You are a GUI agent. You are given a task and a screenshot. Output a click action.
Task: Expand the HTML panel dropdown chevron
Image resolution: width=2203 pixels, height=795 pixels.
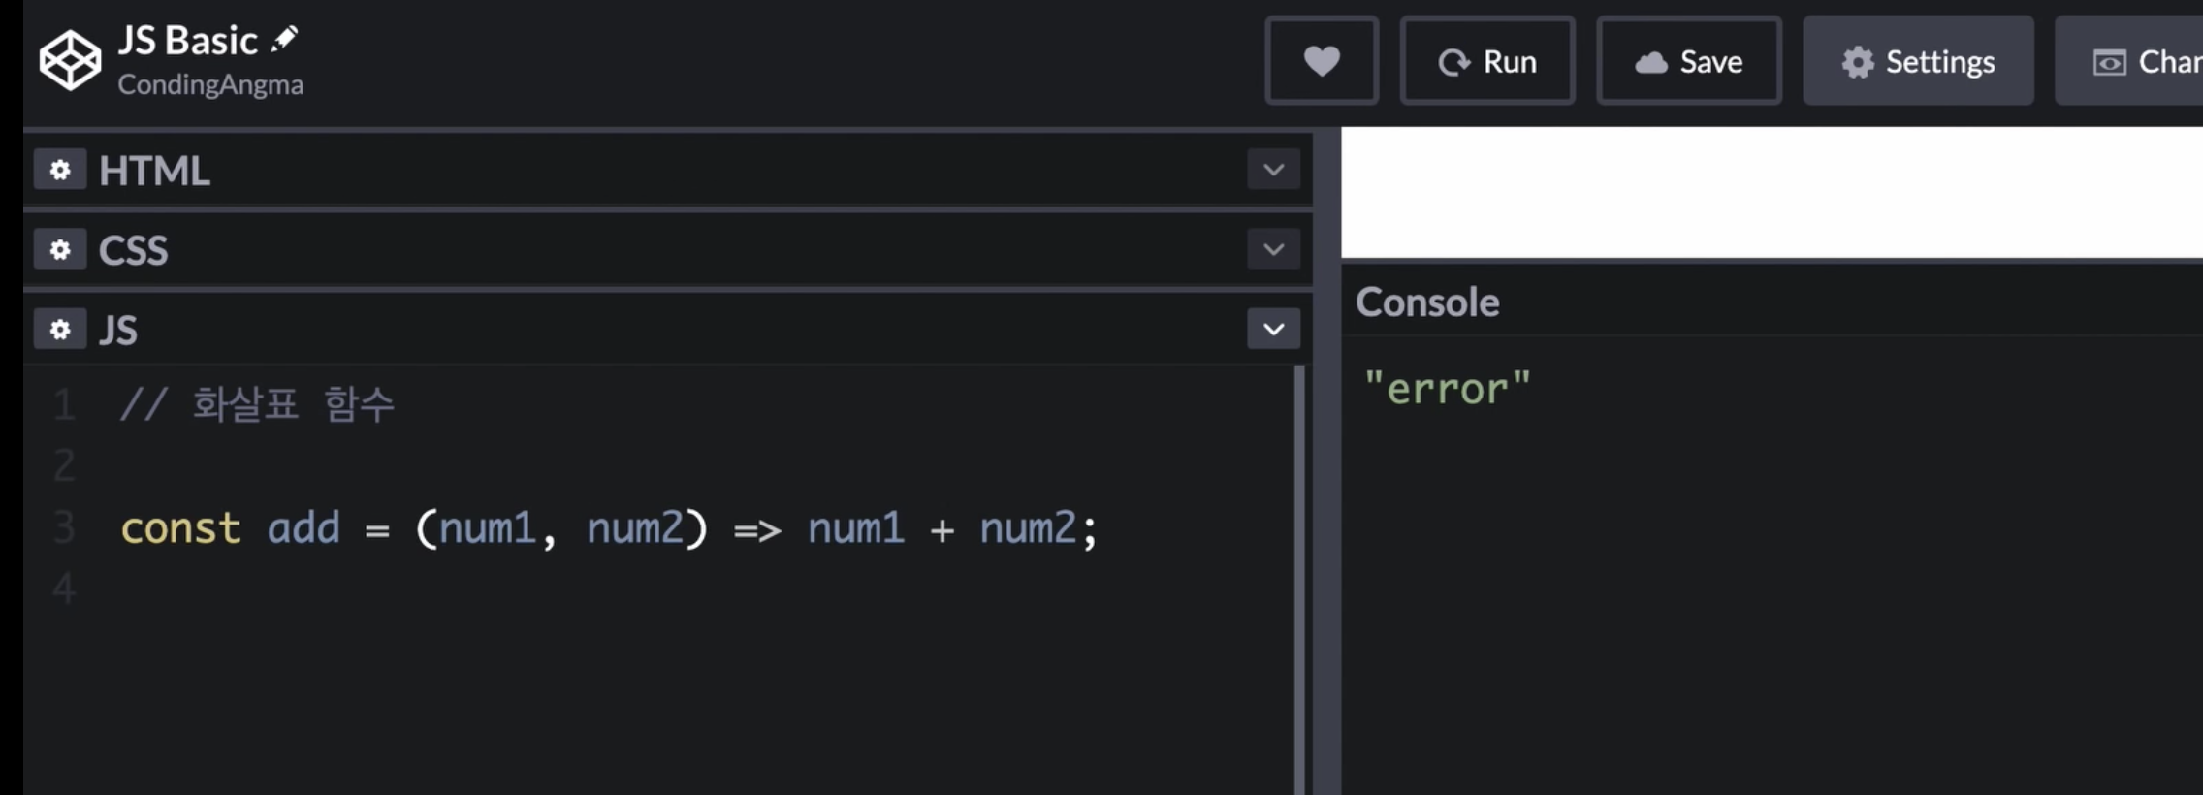1273,170
